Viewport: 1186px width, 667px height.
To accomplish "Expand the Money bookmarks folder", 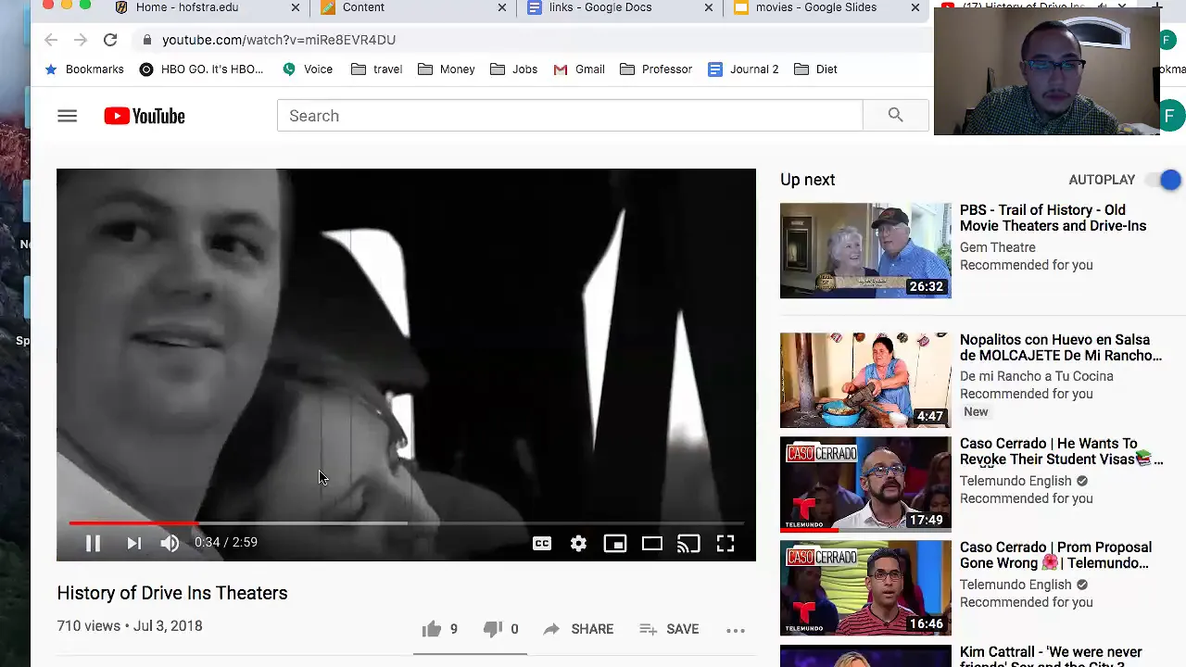I will [x=447, y=69].
